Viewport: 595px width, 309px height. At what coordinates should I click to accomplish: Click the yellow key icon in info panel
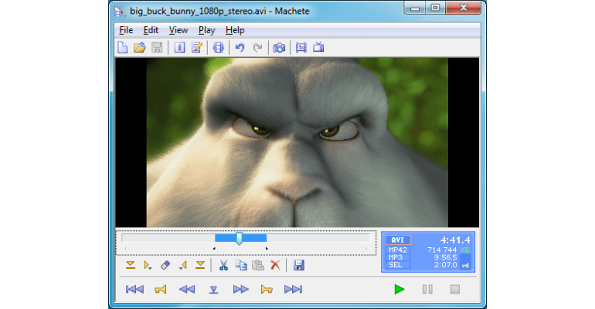click(x=465, y=266)
